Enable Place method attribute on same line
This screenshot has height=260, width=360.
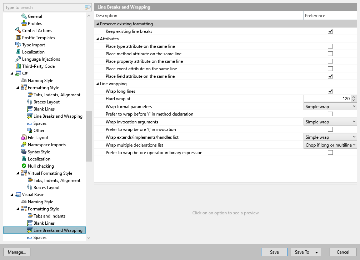click(x=330, y=53)
